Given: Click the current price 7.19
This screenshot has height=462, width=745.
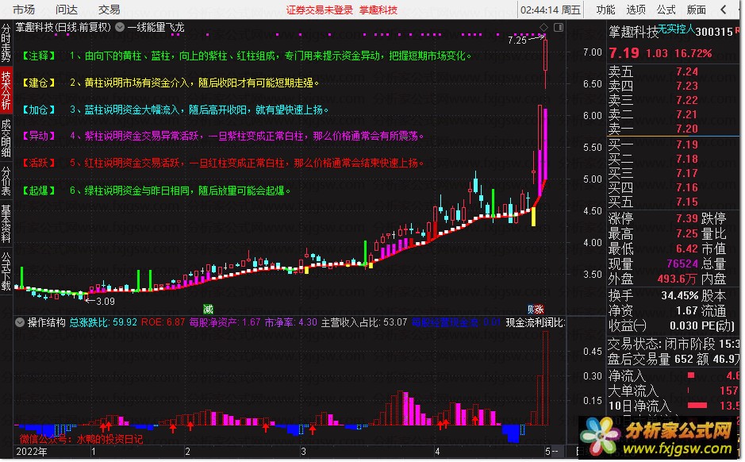Looking at the screenshot, I should (x=624, y=53).
